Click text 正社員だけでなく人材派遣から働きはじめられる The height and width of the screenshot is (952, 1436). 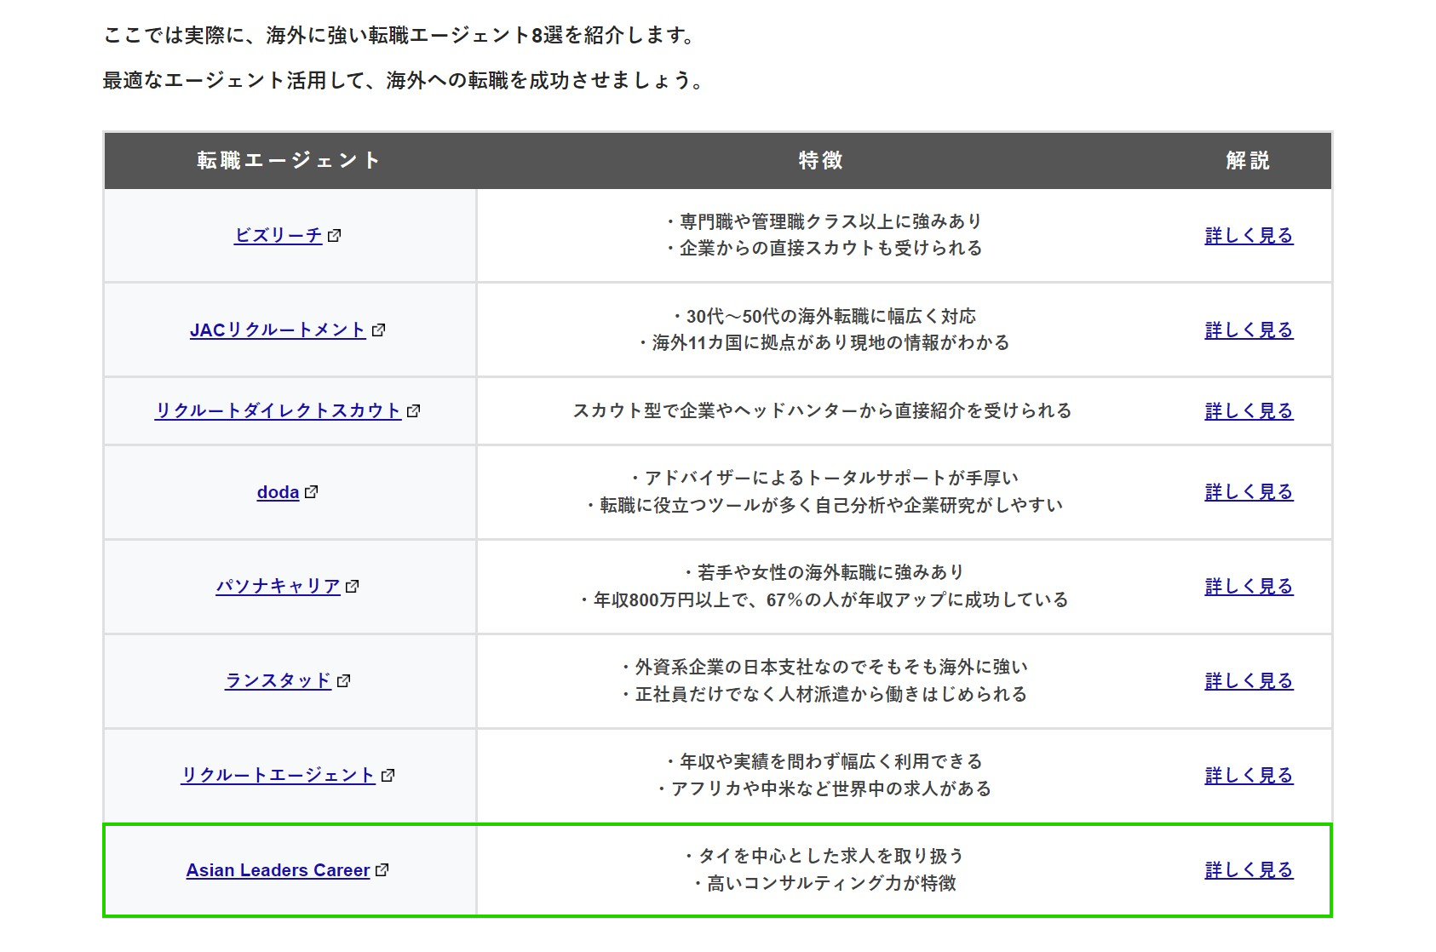[831, 694]
